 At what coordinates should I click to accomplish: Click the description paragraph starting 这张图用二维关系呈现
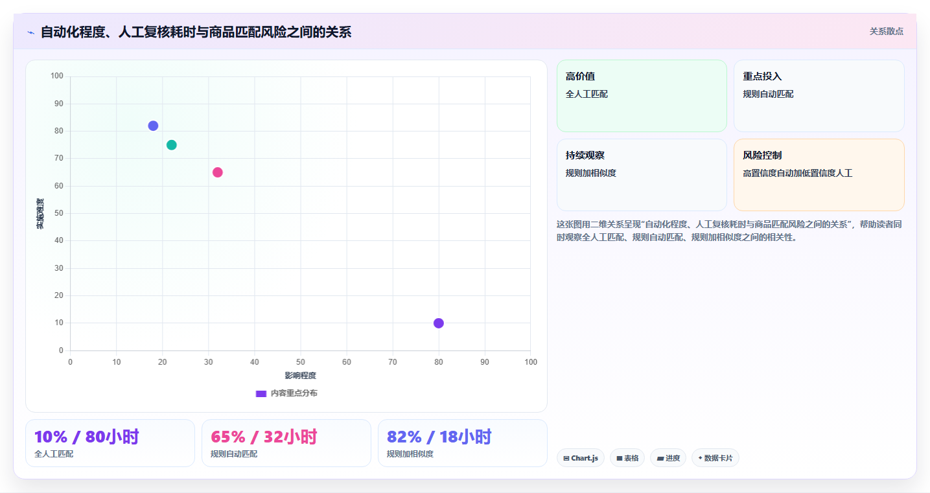pyautogui.click(x=729, y=231)
